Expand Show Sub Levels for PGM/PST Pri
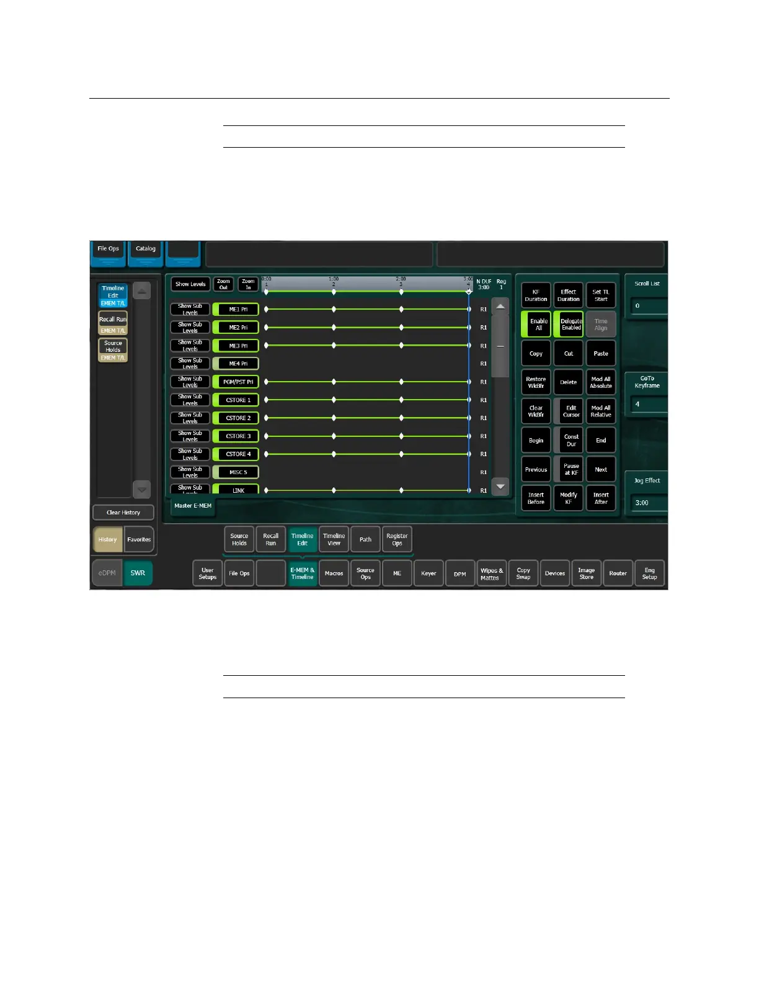 [x=190, y=382]
